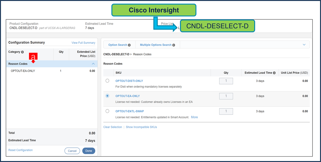The width and height of the screenshot is (321, 162).
Task: Click 'For Disti when ordering mandatory licenses' description
Action: coord(149,87)
